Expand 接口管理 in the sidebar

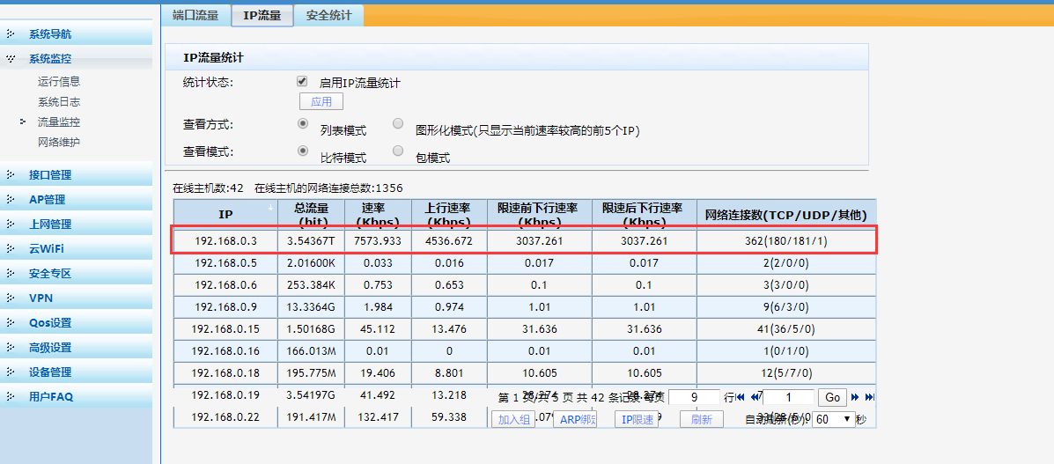tap(50, 175)
